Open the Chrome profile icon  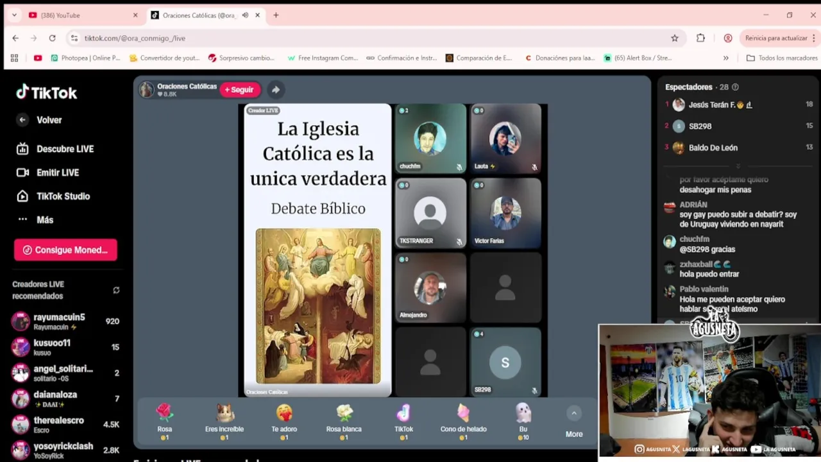(728, 38)
